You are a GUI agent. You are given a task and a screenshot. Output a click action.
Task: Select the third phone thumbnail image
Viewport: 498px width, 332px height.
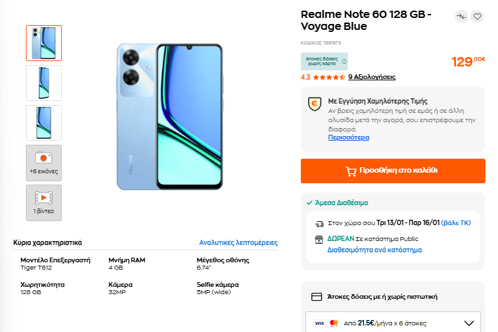(44, 123)
